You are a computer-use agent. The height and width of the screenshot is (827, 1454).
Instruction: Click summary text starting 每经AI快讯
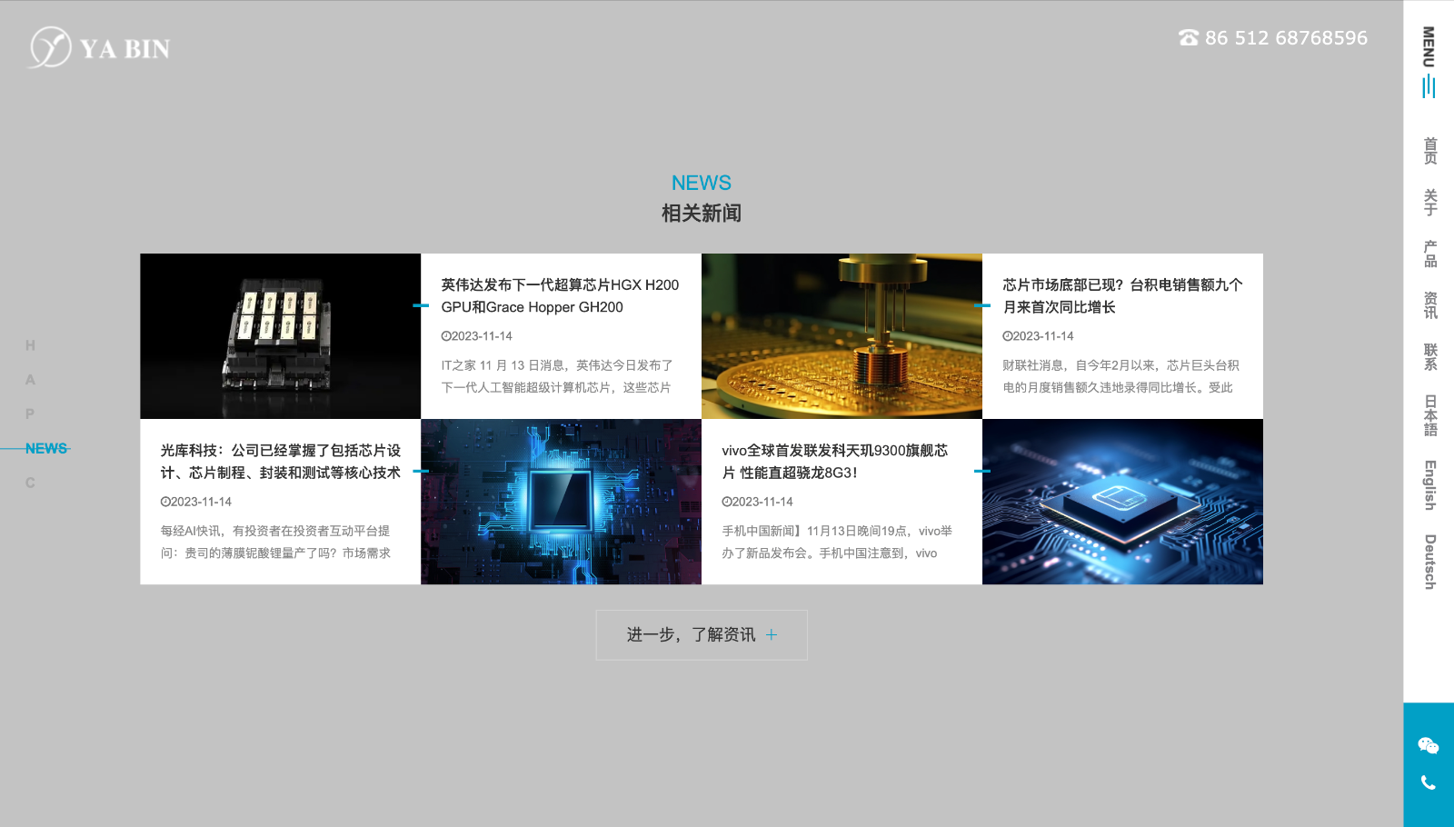[x=275, y=542]
